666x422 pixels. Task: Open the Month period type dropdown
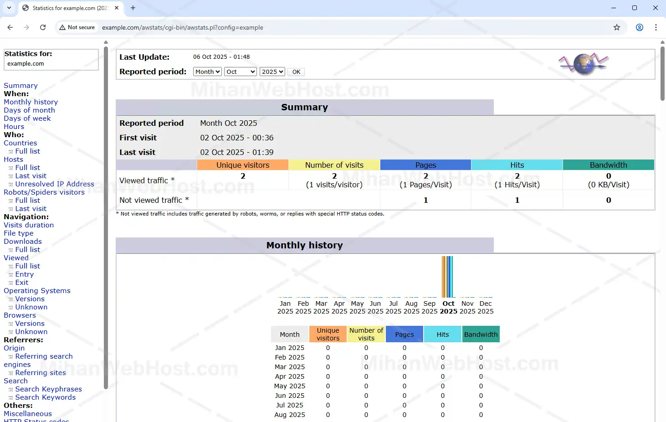(207, 72)
